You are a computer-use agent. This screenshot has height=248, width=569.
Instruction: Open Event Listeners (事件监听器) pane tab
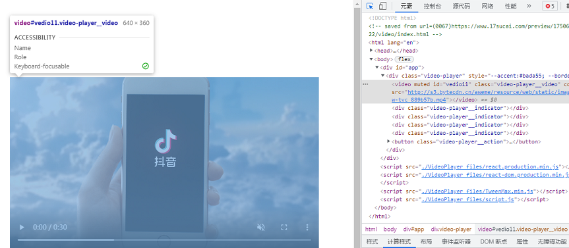[456, 241]
